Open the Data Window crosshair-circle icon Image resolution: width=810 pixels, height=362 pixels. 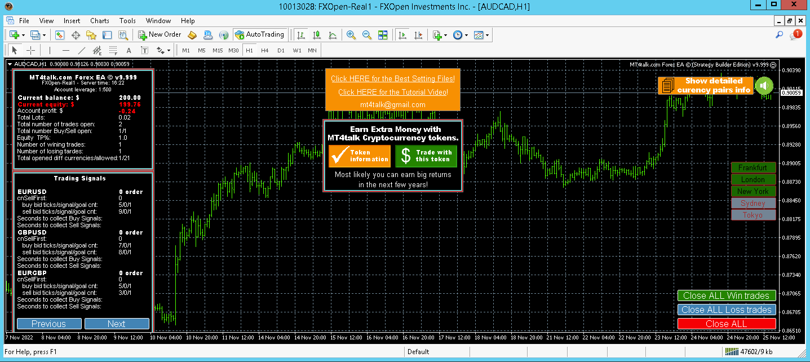[x=76, y=35]
